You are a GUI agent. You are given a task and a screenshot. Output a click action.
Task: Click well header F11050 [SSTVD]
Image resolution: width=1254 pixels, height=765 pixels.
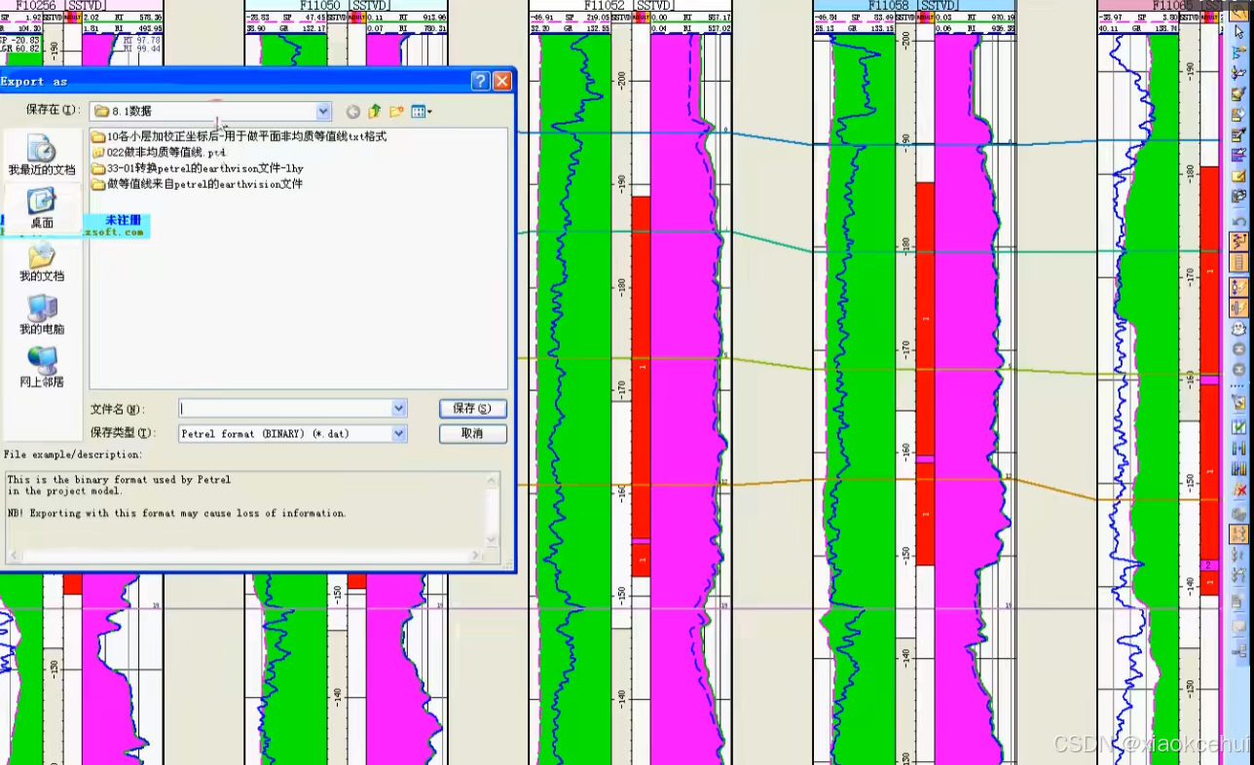pyautogui.click(x=345, y=6)
